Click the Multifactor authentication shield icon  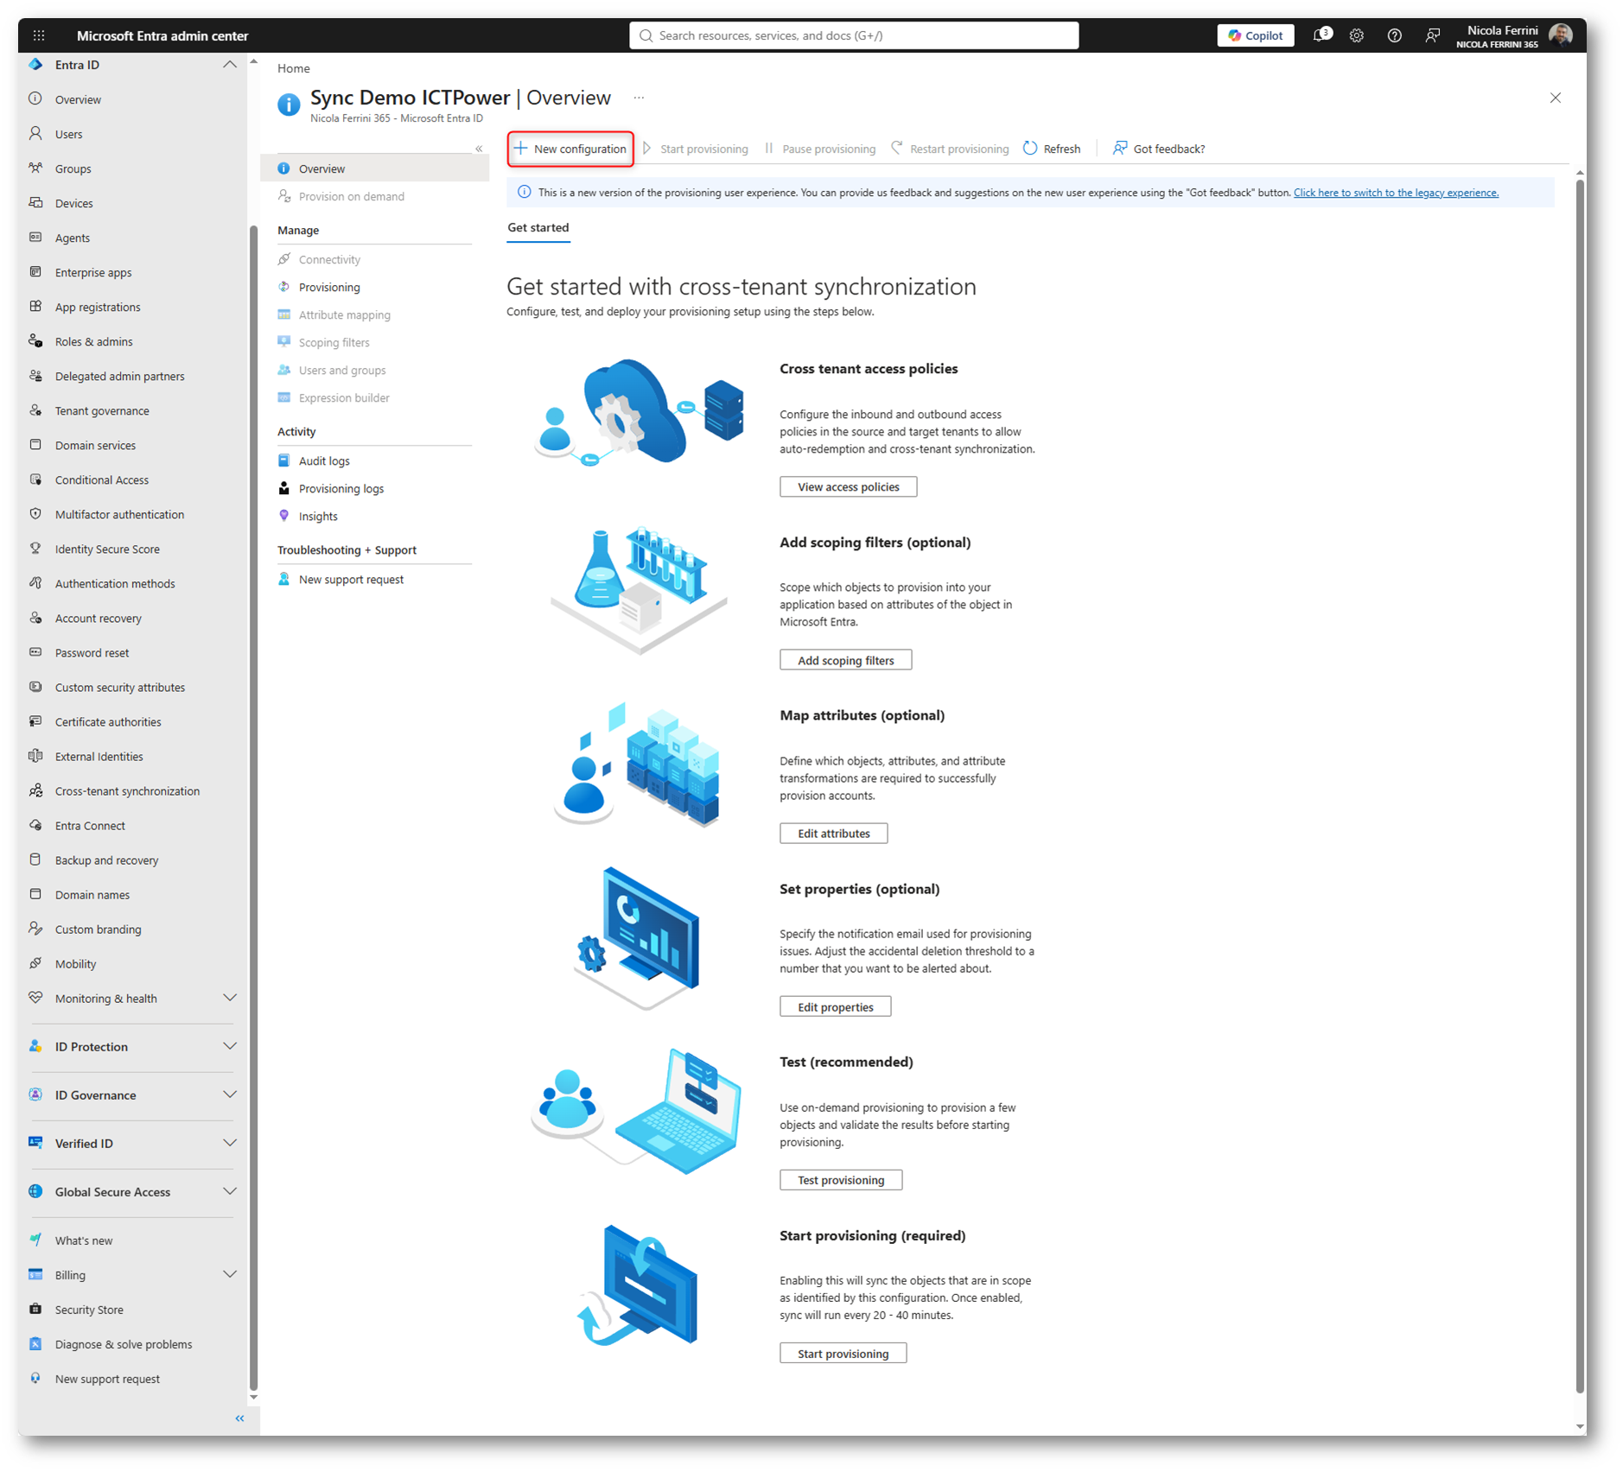point(35,513)
